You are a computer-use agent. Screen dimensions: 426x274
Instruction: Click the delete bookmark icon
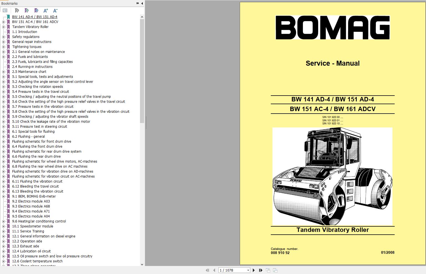tap(17, 11)
